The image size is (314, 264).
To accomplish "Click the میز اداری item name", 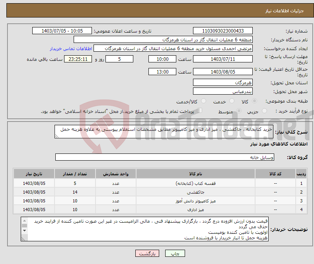I will (x=196, y=210).
